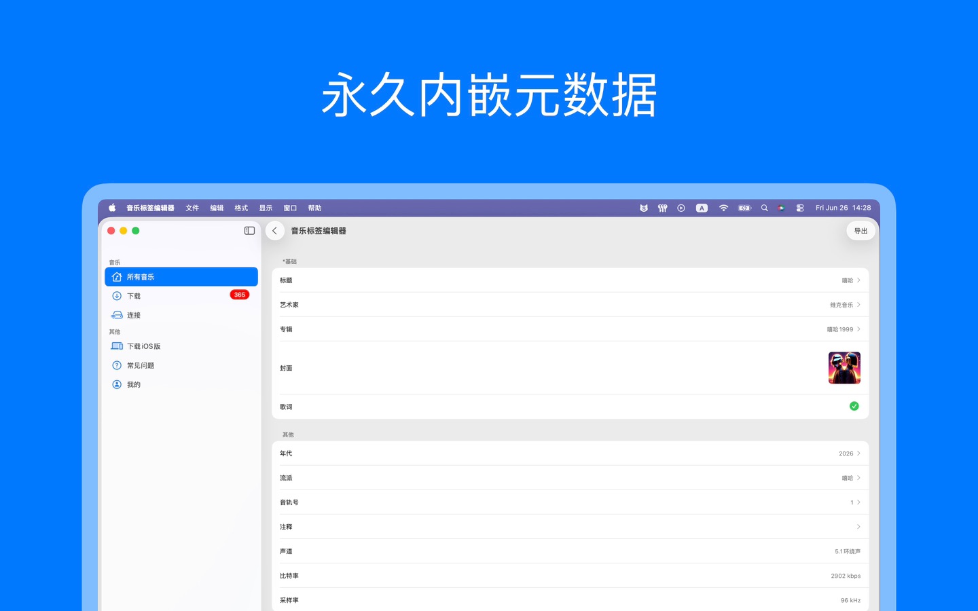The height and width of the screenshot is (611, 978).
Task: Open the 文件 menu
Action: click(x=192, y=208)
